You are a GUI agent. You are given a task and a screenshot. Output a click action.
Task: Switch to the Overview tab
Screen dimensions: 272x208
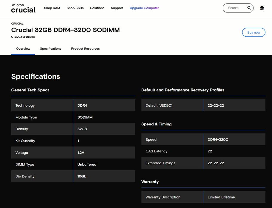point(23,48)
